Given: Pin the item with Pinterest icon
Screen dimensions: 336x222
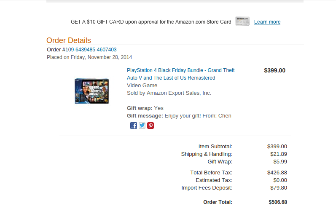Looking at the screenshot, I should pyautogui.click(x=151, y=126).
